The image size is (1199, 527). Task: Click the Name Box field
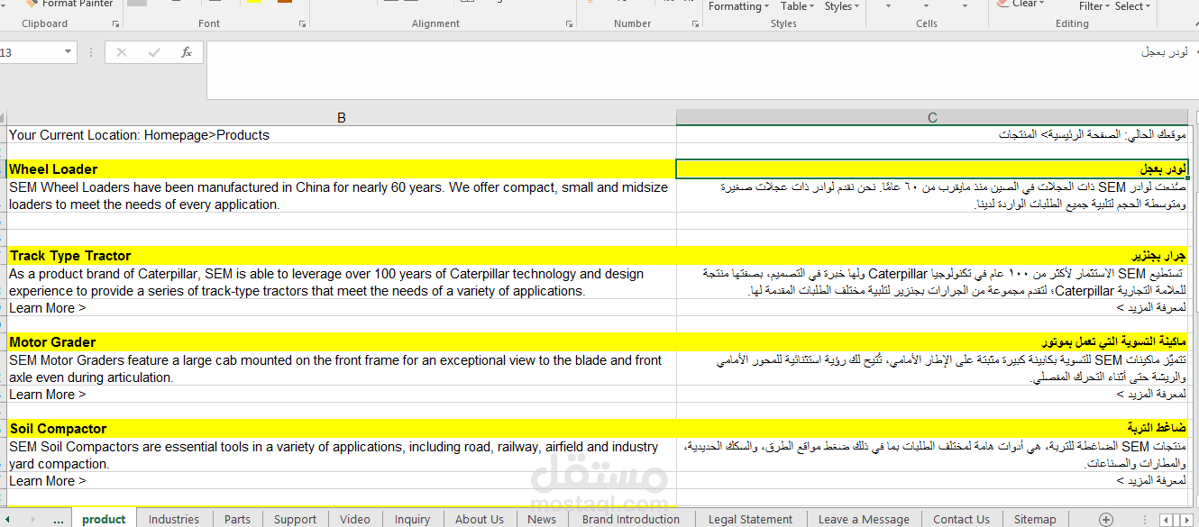point(31,52)
